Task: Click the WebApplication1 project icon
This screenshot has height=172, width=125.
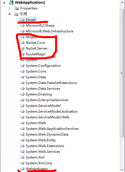Action: pyautogui.click(x=11, y=3)
